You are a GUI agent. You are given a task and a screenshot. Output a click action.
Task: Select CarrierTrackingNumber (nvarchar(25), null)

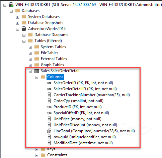tap(92, 95)
